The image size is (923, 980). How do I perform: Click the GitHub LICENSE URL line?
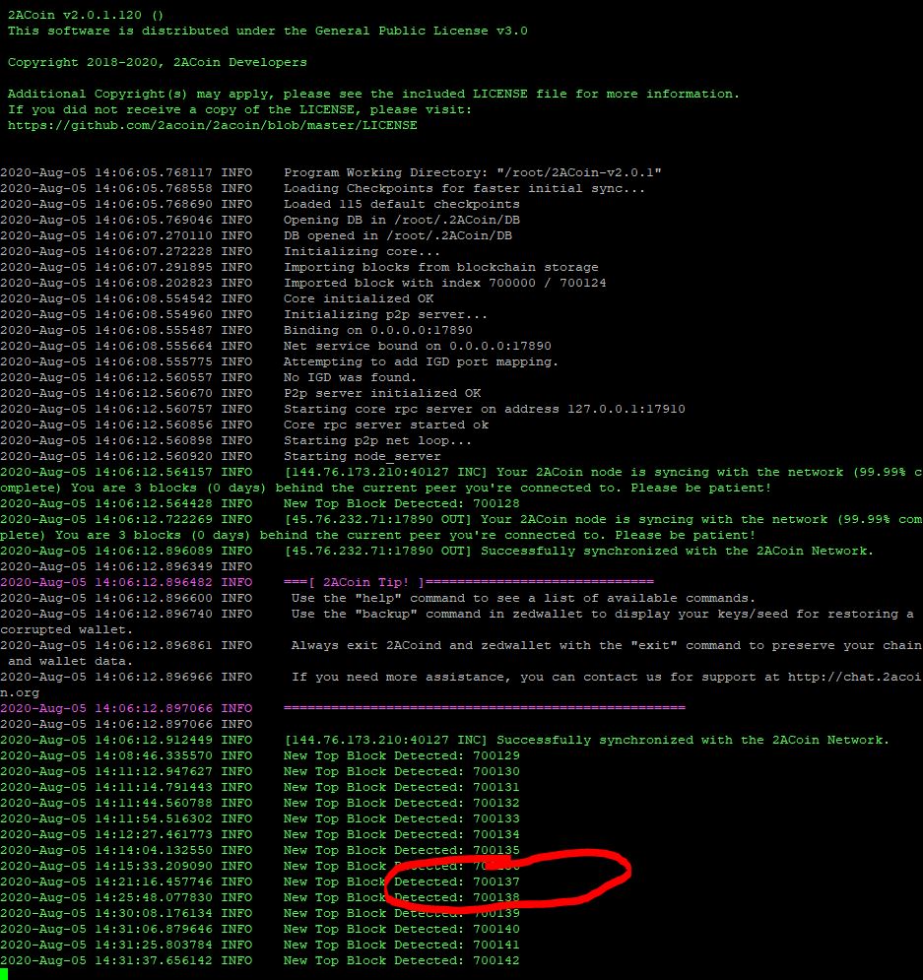pos(213,125)
